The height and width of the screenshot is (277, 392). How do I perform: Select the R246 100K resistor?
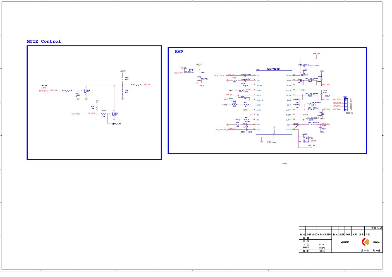tap(122, 79)
